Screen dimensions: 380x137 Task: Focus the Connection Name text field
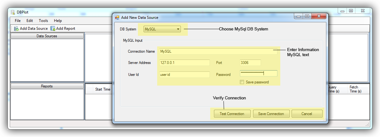coord(218,51)
